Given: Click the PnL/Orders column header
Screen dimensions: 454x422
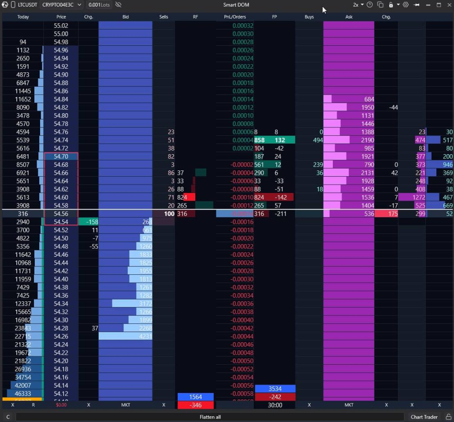Looking at the screenshot, I should 235,17.
